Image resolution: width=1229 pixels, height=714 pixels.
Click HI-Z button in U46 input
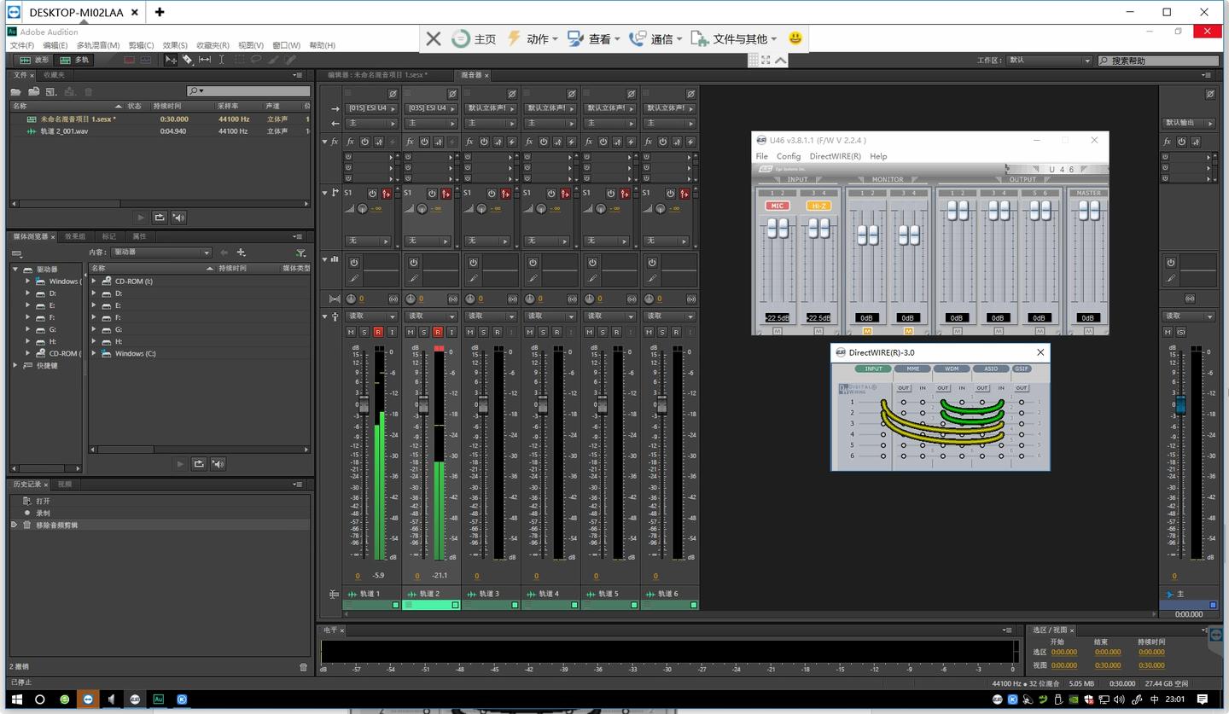pos(818,206)
